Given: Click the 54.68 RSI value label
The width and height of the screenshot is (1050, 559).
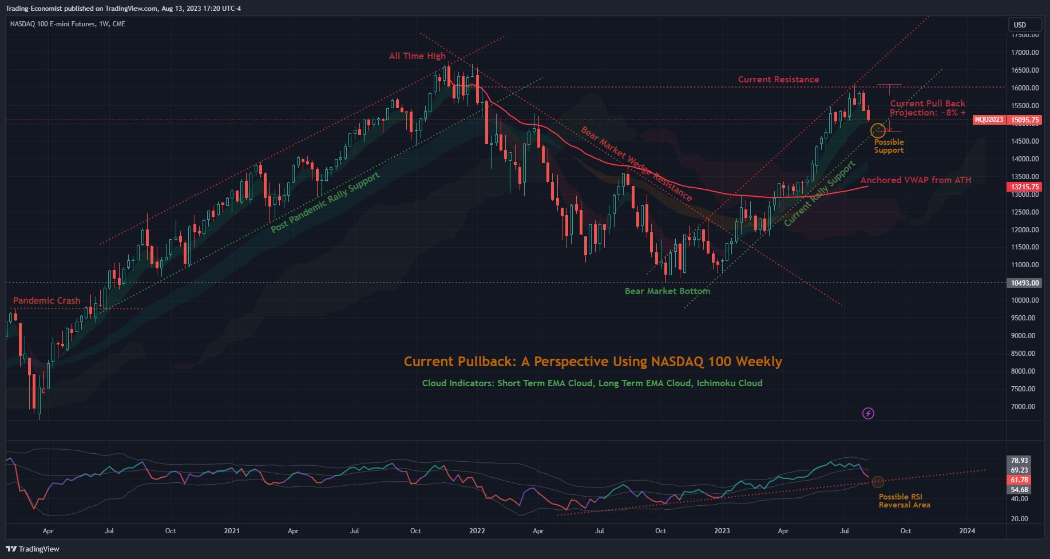Looking at the screenshot, I should [1019, 490].
